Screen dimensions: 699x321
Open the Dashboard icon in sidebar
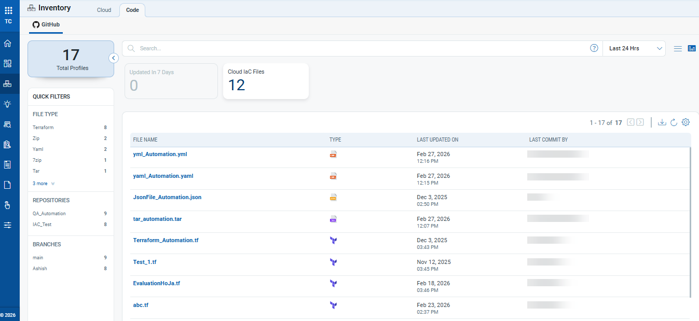click(x=8, y=64)
